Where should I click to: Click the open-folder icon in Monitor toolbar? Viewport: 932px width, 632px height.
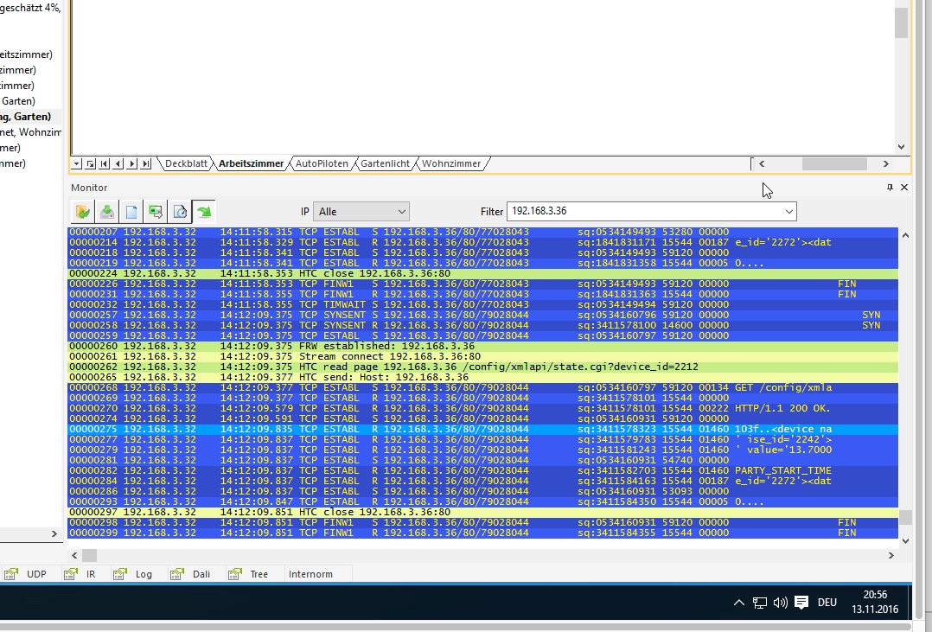point(83,211)
